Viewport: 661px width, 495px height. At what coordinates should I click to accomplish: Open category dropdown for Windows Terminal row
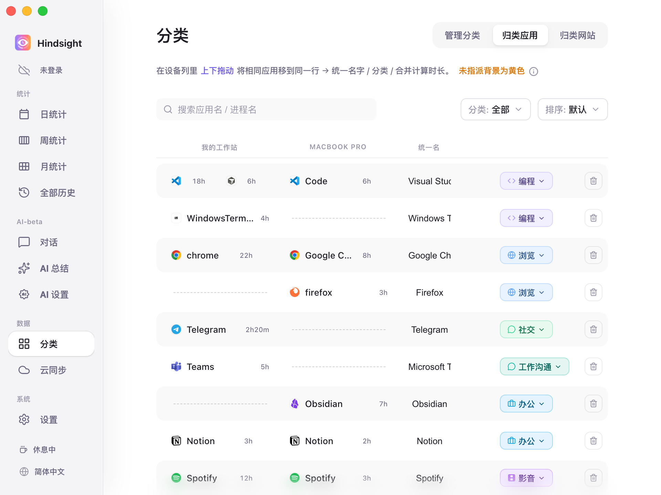coord(526,218)
